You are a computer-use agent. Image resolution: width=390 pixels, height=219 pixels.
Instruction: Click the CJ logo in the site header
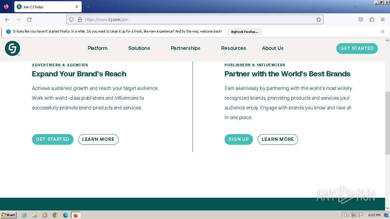click(x=12, y=48)
